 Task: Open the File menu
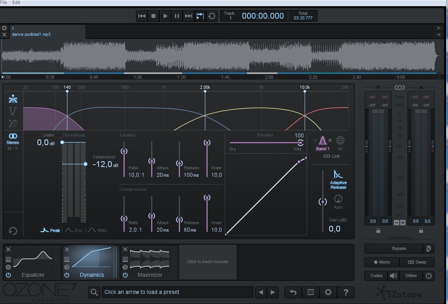point(4,2)
